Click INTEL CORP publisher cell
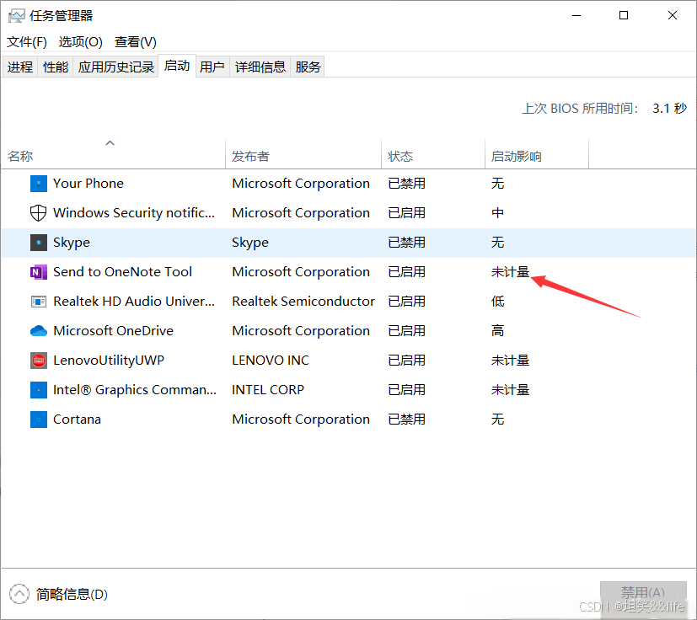 point(268,390)
